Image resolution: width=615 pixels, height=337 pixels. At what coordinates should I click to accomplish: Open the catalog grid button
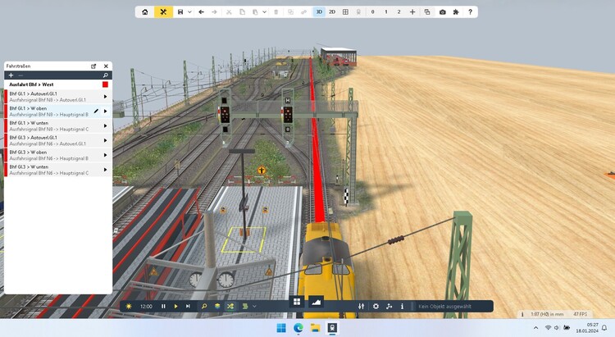297,301
